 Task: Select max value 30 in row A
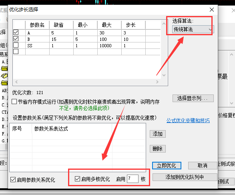coord(109,33)
